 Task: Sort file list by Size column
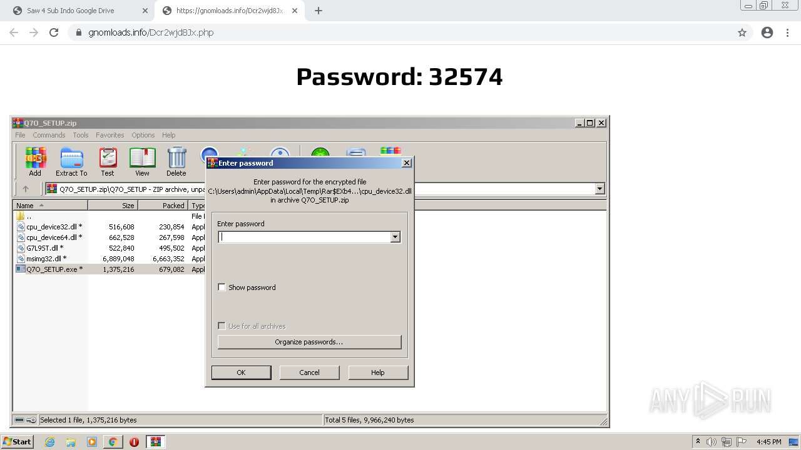113,206
